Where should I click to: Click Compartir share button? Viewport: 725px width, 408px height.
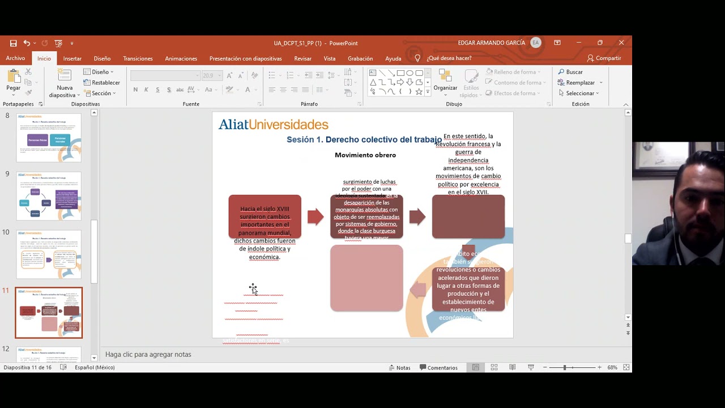pos(604,58)
